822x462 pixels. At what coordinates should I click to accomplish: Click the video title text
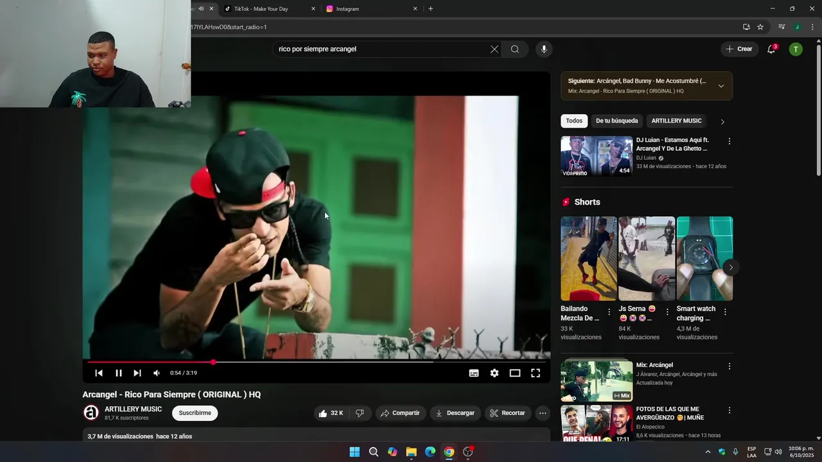tap(171, 395)
